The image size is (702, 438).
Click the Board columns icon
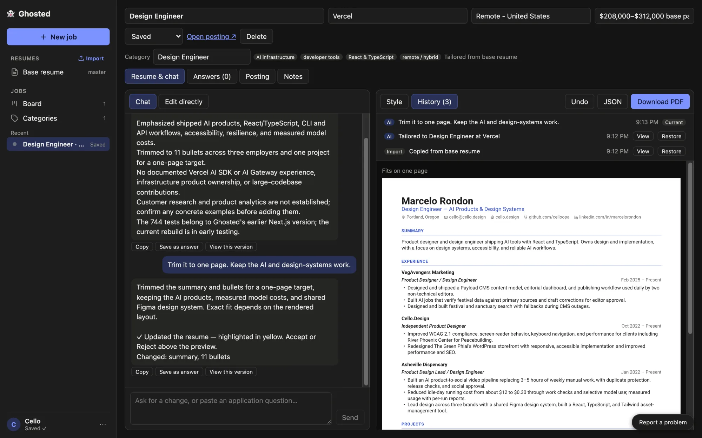pos(15,104)
